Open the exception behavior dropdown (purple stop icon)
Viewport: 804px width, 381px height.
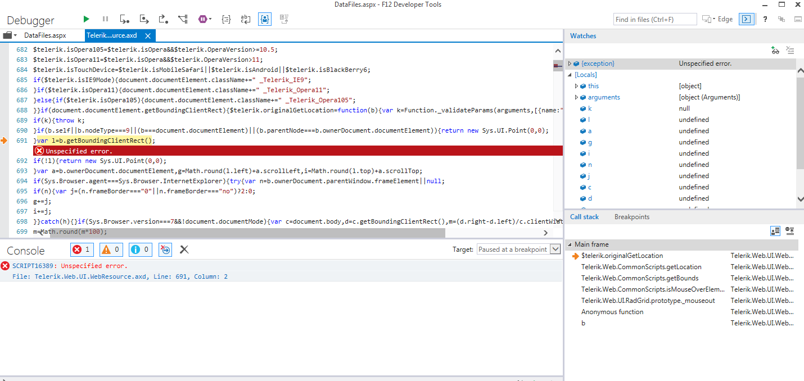pyautogui.click(x=205, y=19)
